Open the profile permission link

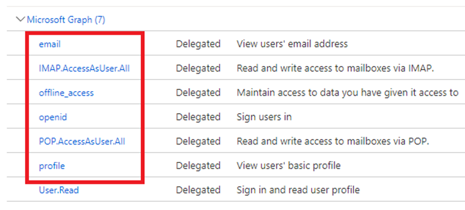52,166
